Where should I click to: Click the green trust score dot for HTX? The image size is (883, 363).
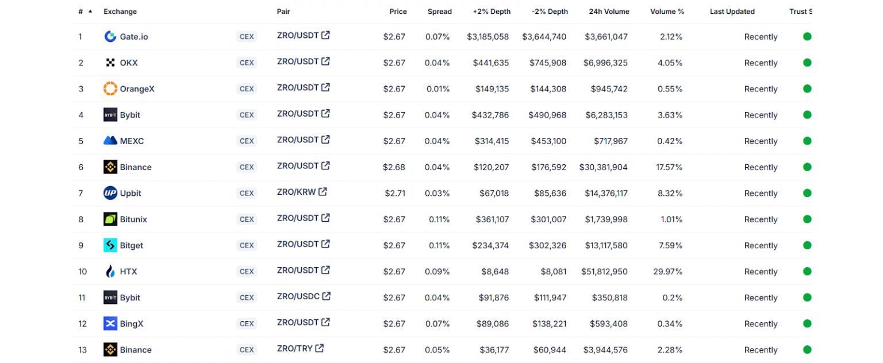coord(807,271)
